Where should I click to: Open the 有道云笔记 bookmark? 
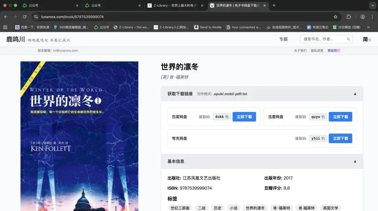coord(317,27)
